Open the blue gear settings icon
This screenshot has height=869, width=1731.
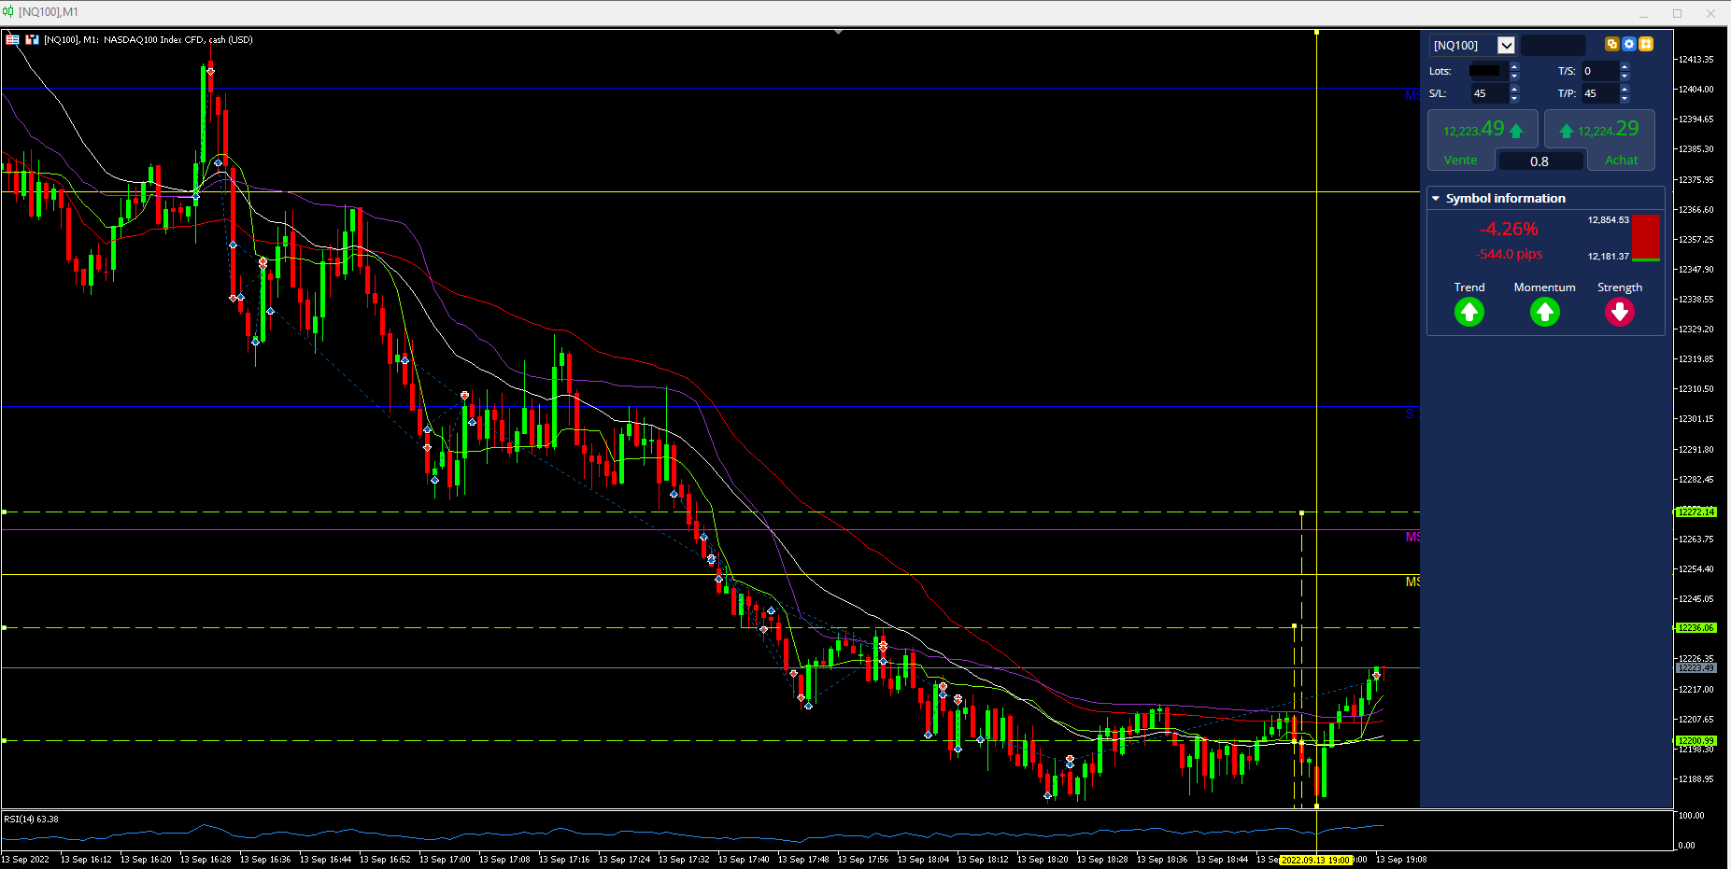(x=1629, y=44)
